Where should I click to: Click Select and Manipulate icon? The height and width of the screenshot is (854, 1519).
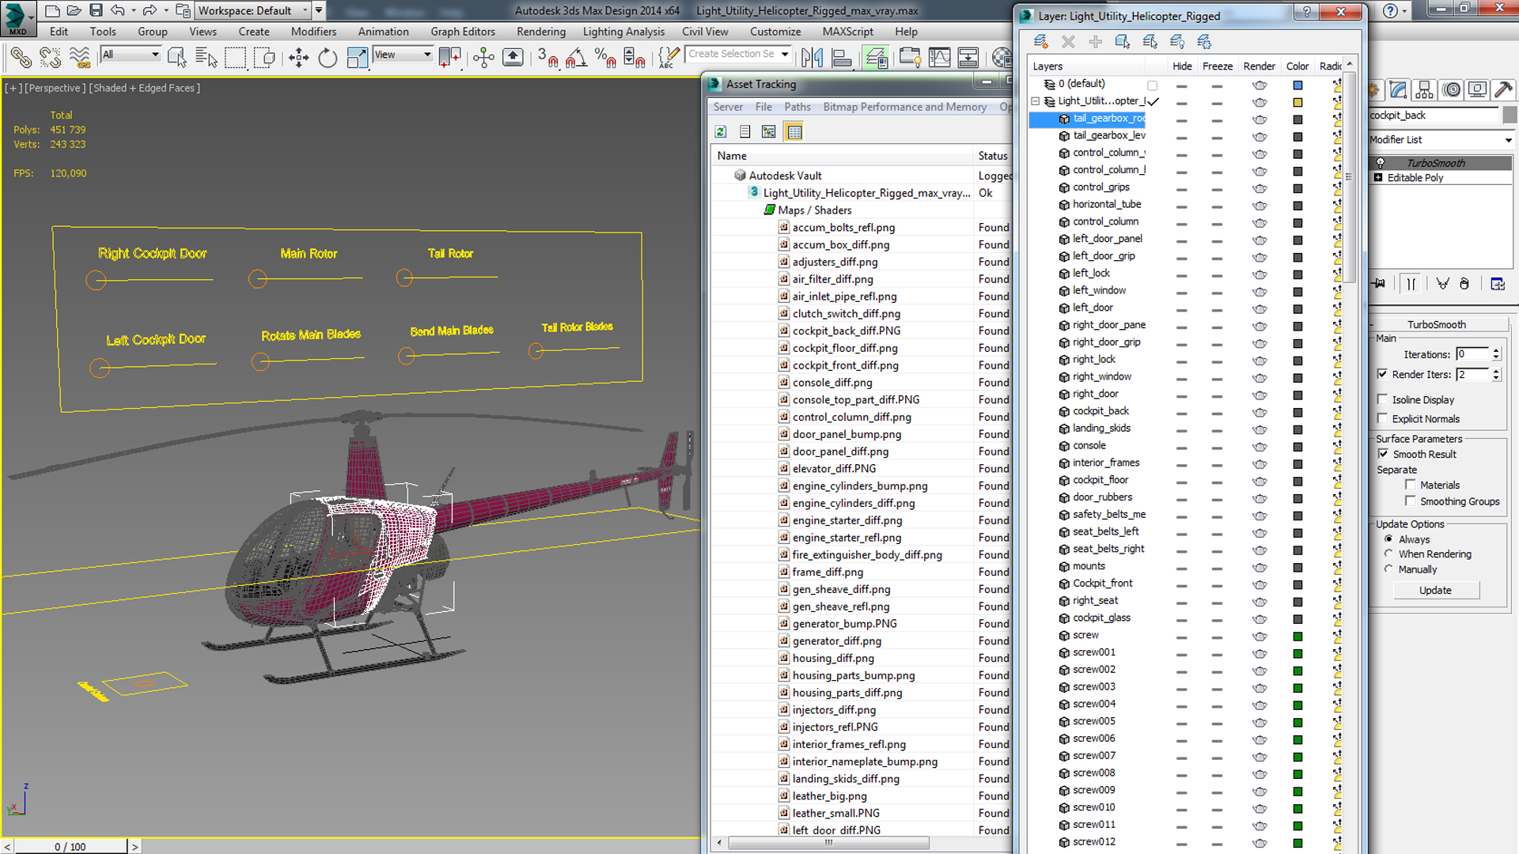(483, 57)
